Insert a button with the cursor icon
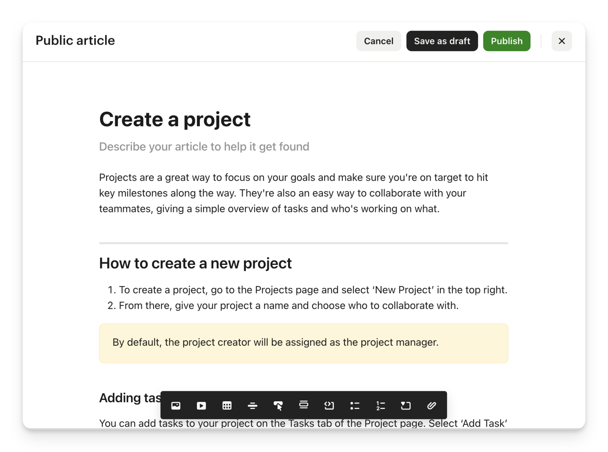Viewport: 608px width, 452px height. click(x=278, y=405)
